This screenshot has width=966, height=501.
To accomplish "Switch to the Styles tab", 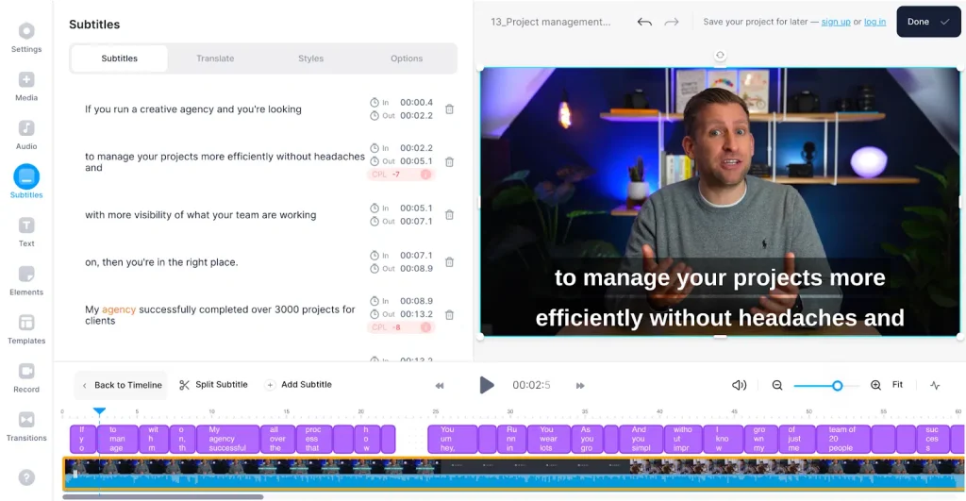I will click(310, 58).
